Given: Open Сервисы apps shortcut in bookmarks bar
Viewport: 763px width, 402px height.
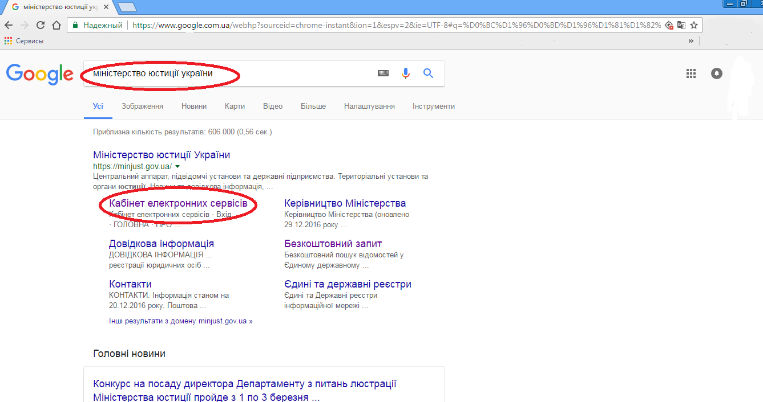Looking at the screenshot, I should [x=23, y=41].
